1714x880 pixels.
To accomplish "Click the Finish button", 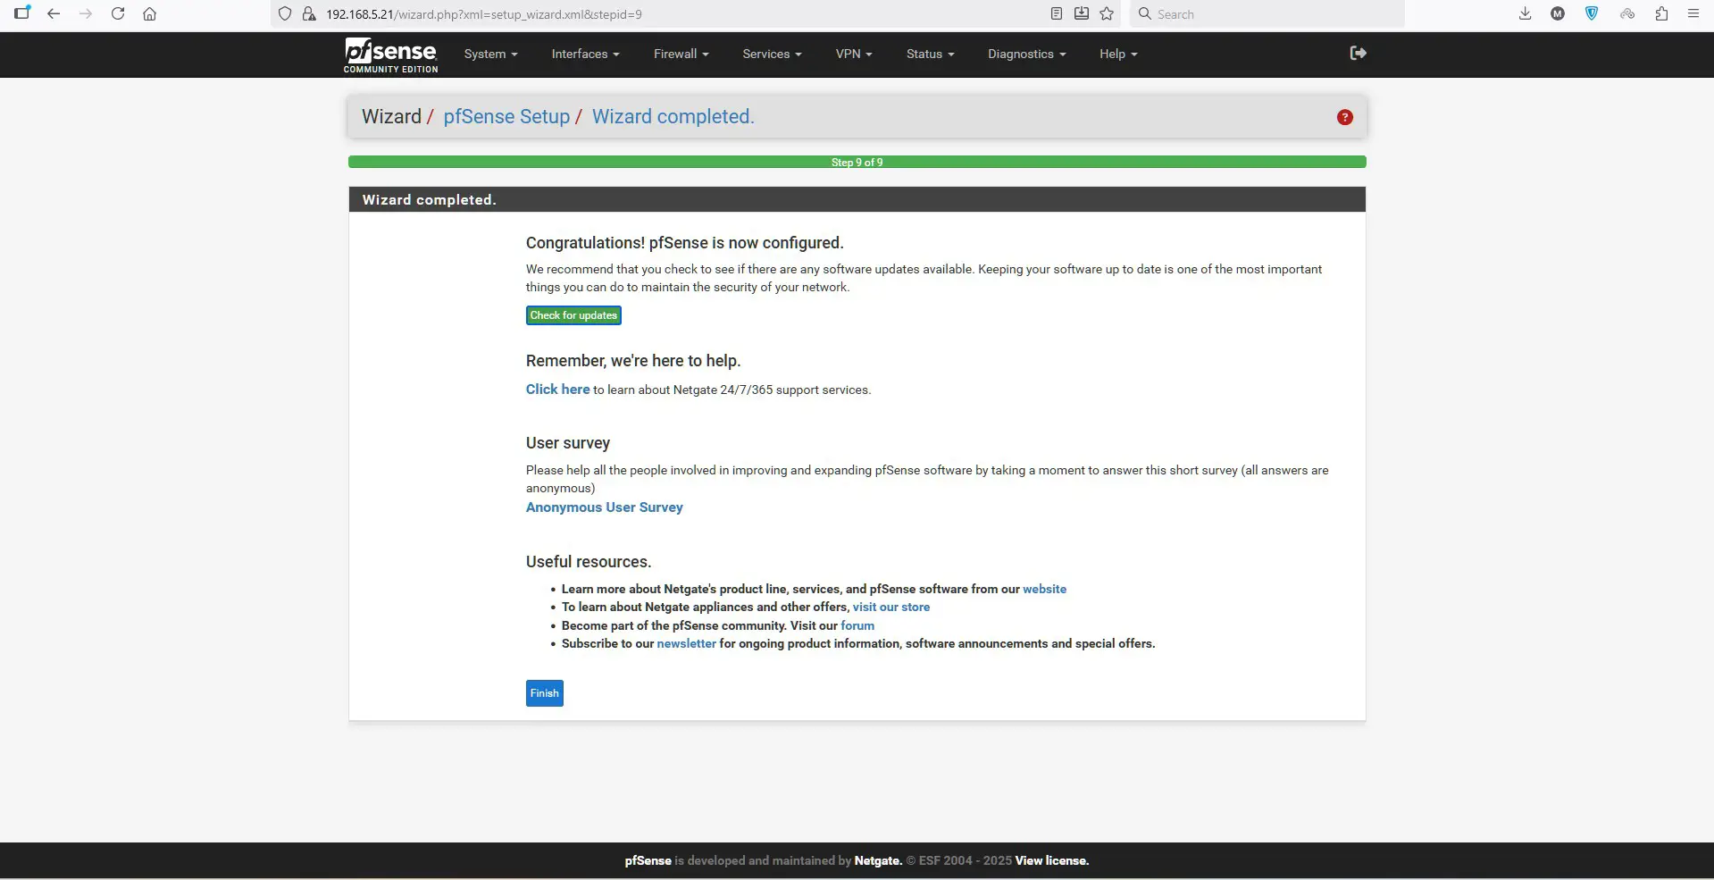I will click(x=545, y=693).
